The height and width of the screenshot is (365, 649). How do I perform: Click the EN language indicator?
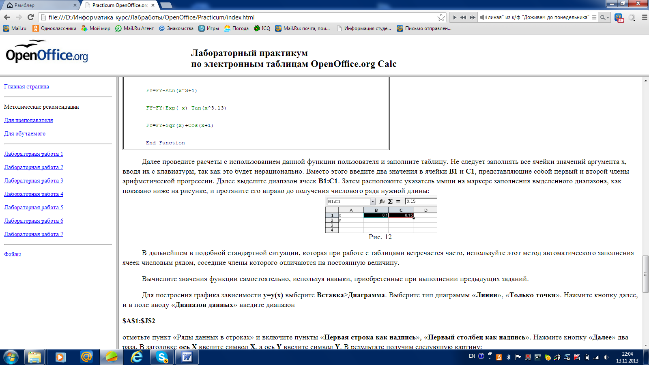click(x=472, y=356)
